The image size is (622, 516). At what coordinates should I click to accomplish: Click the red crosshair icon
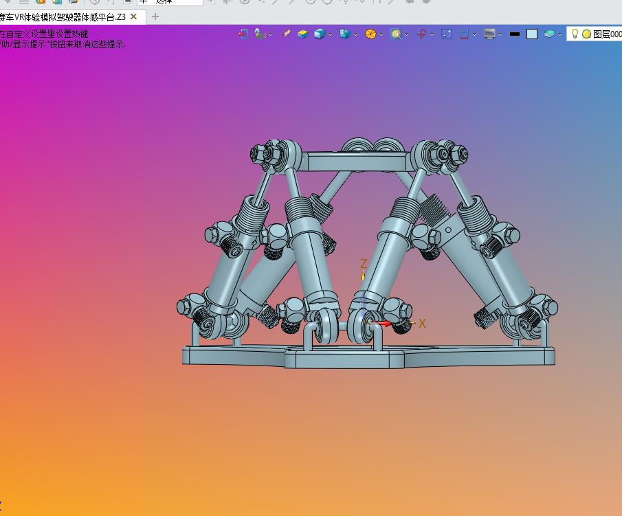pos(422,34)
